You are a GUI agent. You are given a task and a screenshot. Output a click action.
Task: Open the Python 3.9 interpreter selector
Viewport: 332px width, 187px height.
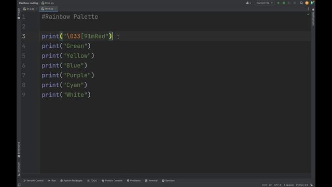[302, 185]
